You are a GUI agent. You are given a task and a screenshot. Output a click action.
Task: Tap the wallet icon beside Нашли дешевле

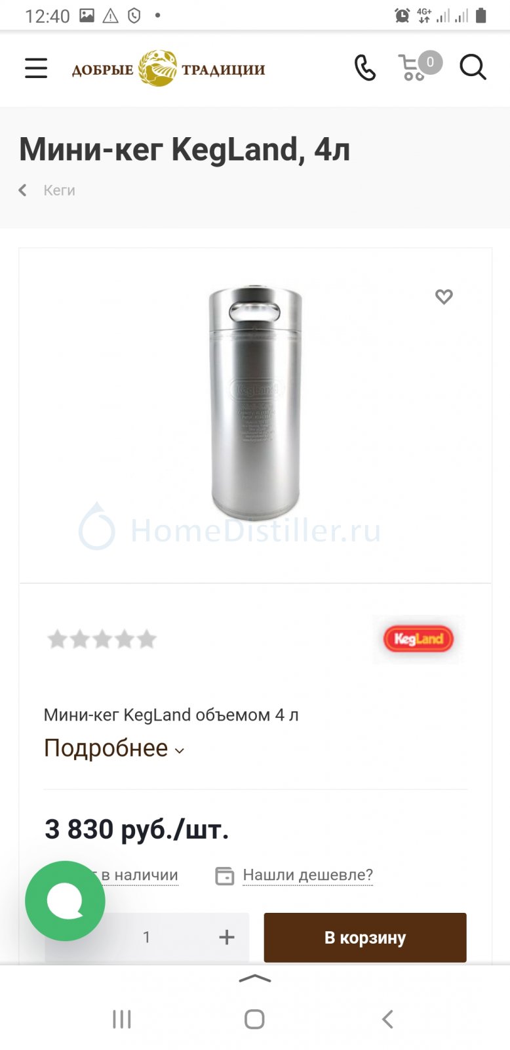tap(225, 875)
